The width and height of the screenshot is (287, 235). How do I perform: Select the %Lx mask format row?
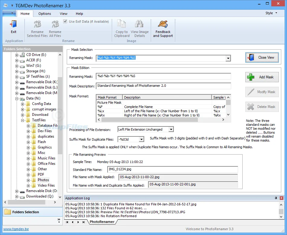pyautogui.click(x=161, y=111)
